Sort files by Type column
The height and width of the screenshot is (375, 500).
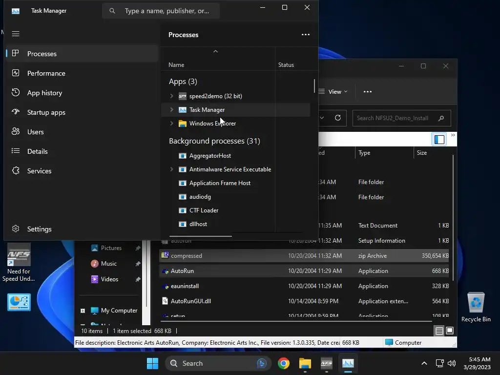click(364, 153)
